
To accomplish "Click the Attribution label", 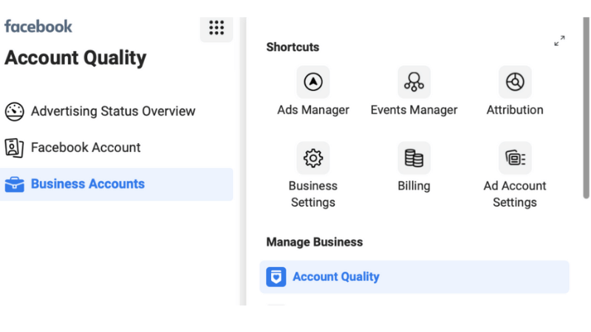I will [515, 110].
